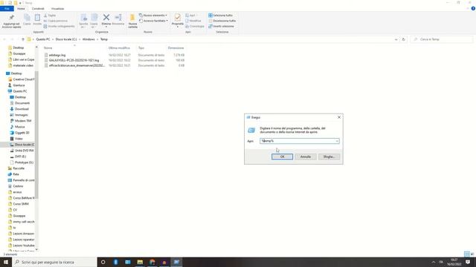Image resolution: width=476 pixels, height=267 pixels.
Task: Click the Sfoglia button in Esegui
Action: click(329, 156)
